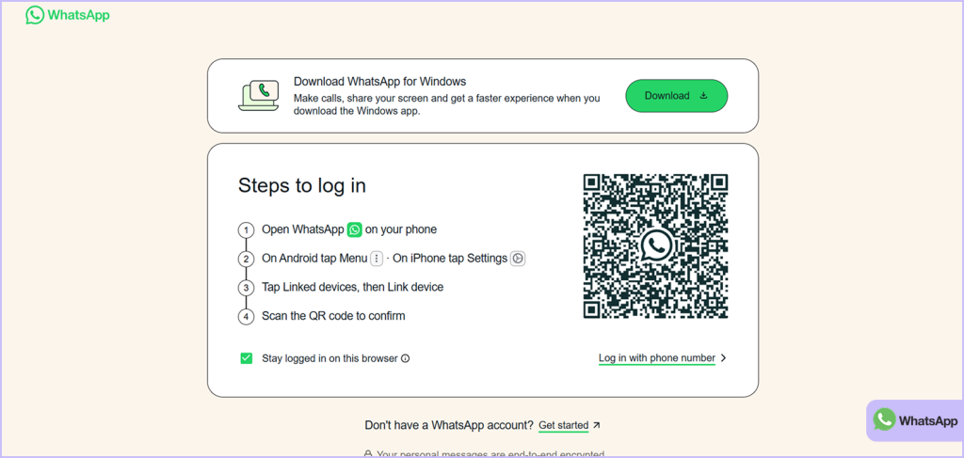The height and width of the screenshot is (458, 964).
Task: Click the lock icon beside encrypted messages text
Action: coord(368,453)
